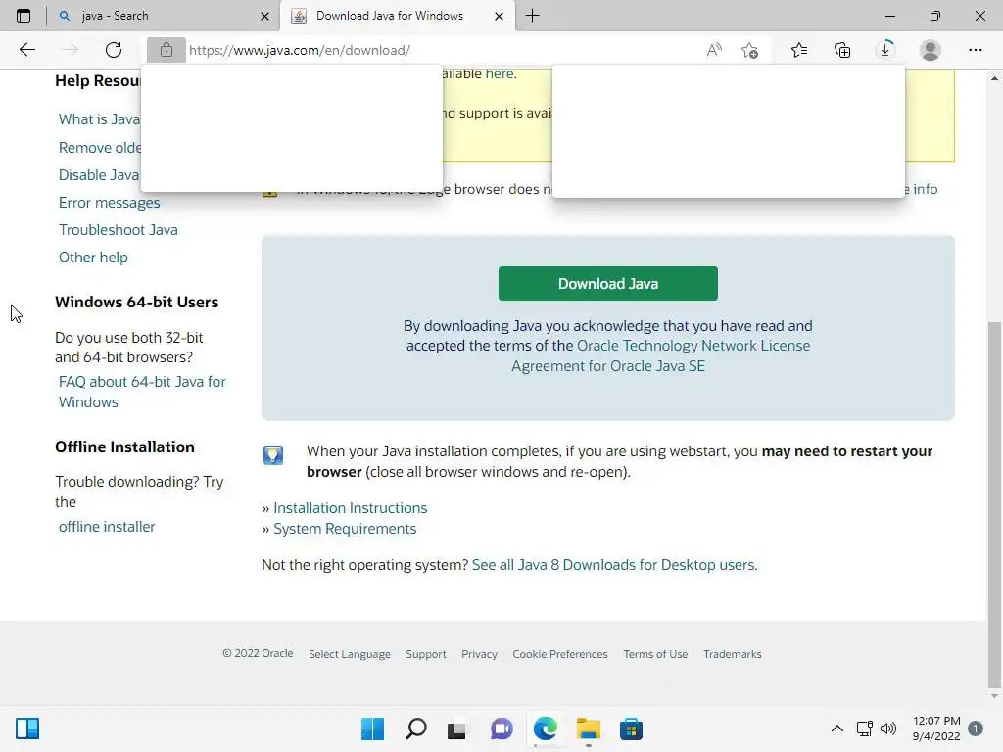Open Oracle Technology Network License Agreement link
The image size is (1003, 752).
click(660, 355)
